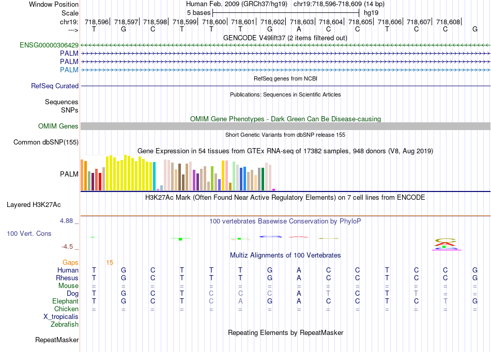491x352 pixels.
Task: Open the 'RefSeq Curated' track label
Action: click(x=54, y=86)
